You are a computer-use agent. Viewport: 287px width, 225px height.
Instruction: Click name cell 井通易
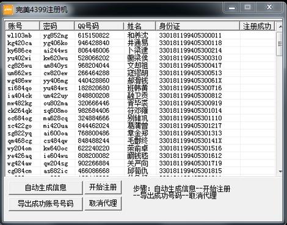[137, 43]
